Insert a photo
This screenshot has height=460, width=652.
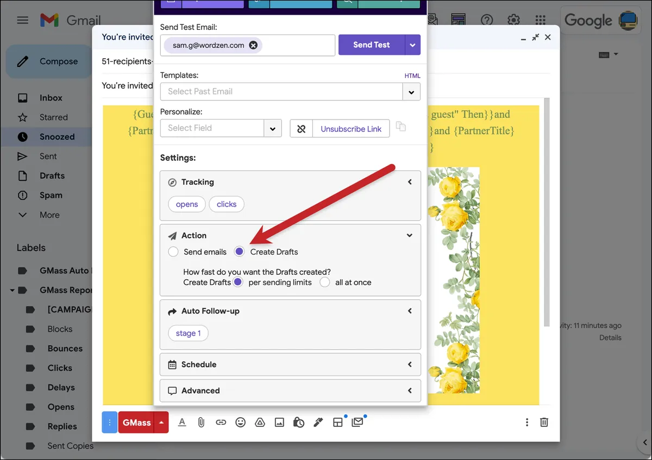[x=279, y=423]
